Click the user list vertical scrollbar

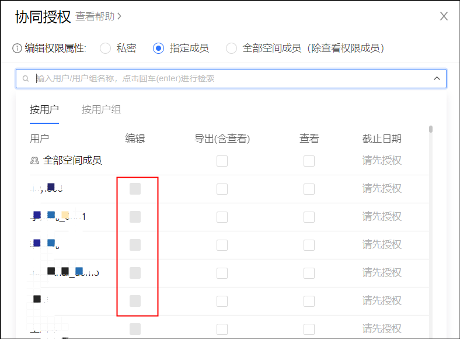coord(431,130)
